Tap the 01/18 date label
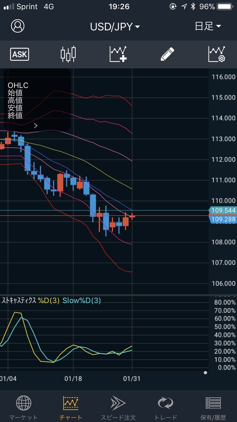Screen dimensions: 237x422 pyautogui.click(x=73, y=379)
